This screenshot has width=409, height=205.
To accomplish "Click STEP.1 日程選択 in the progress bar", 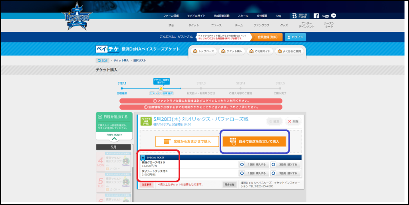I will (x=122, y=88).
